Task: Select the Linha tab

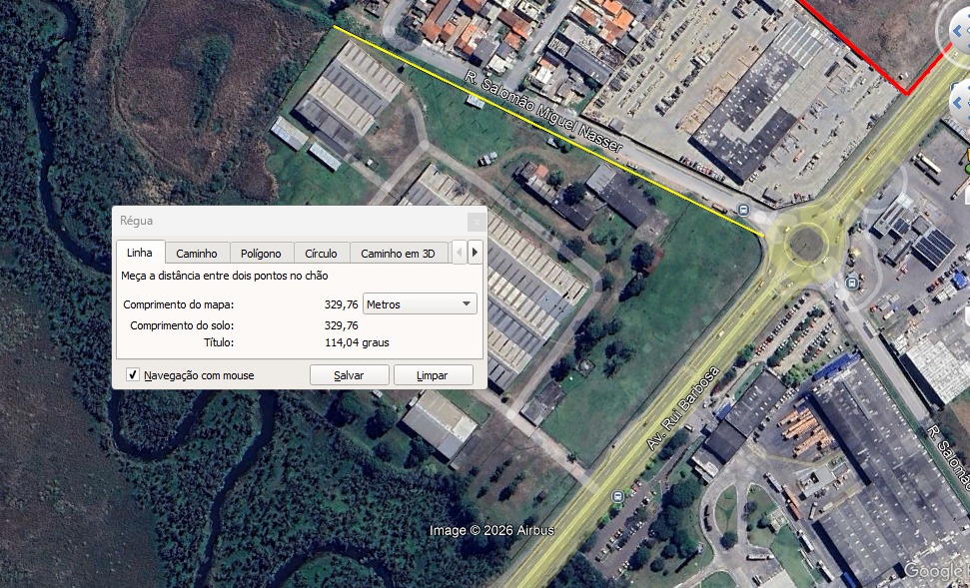Action: 140,253
